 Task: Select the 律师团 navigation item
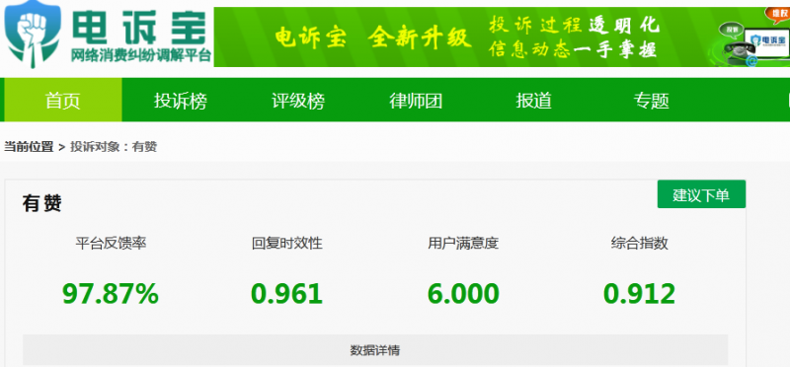point(416,101)
